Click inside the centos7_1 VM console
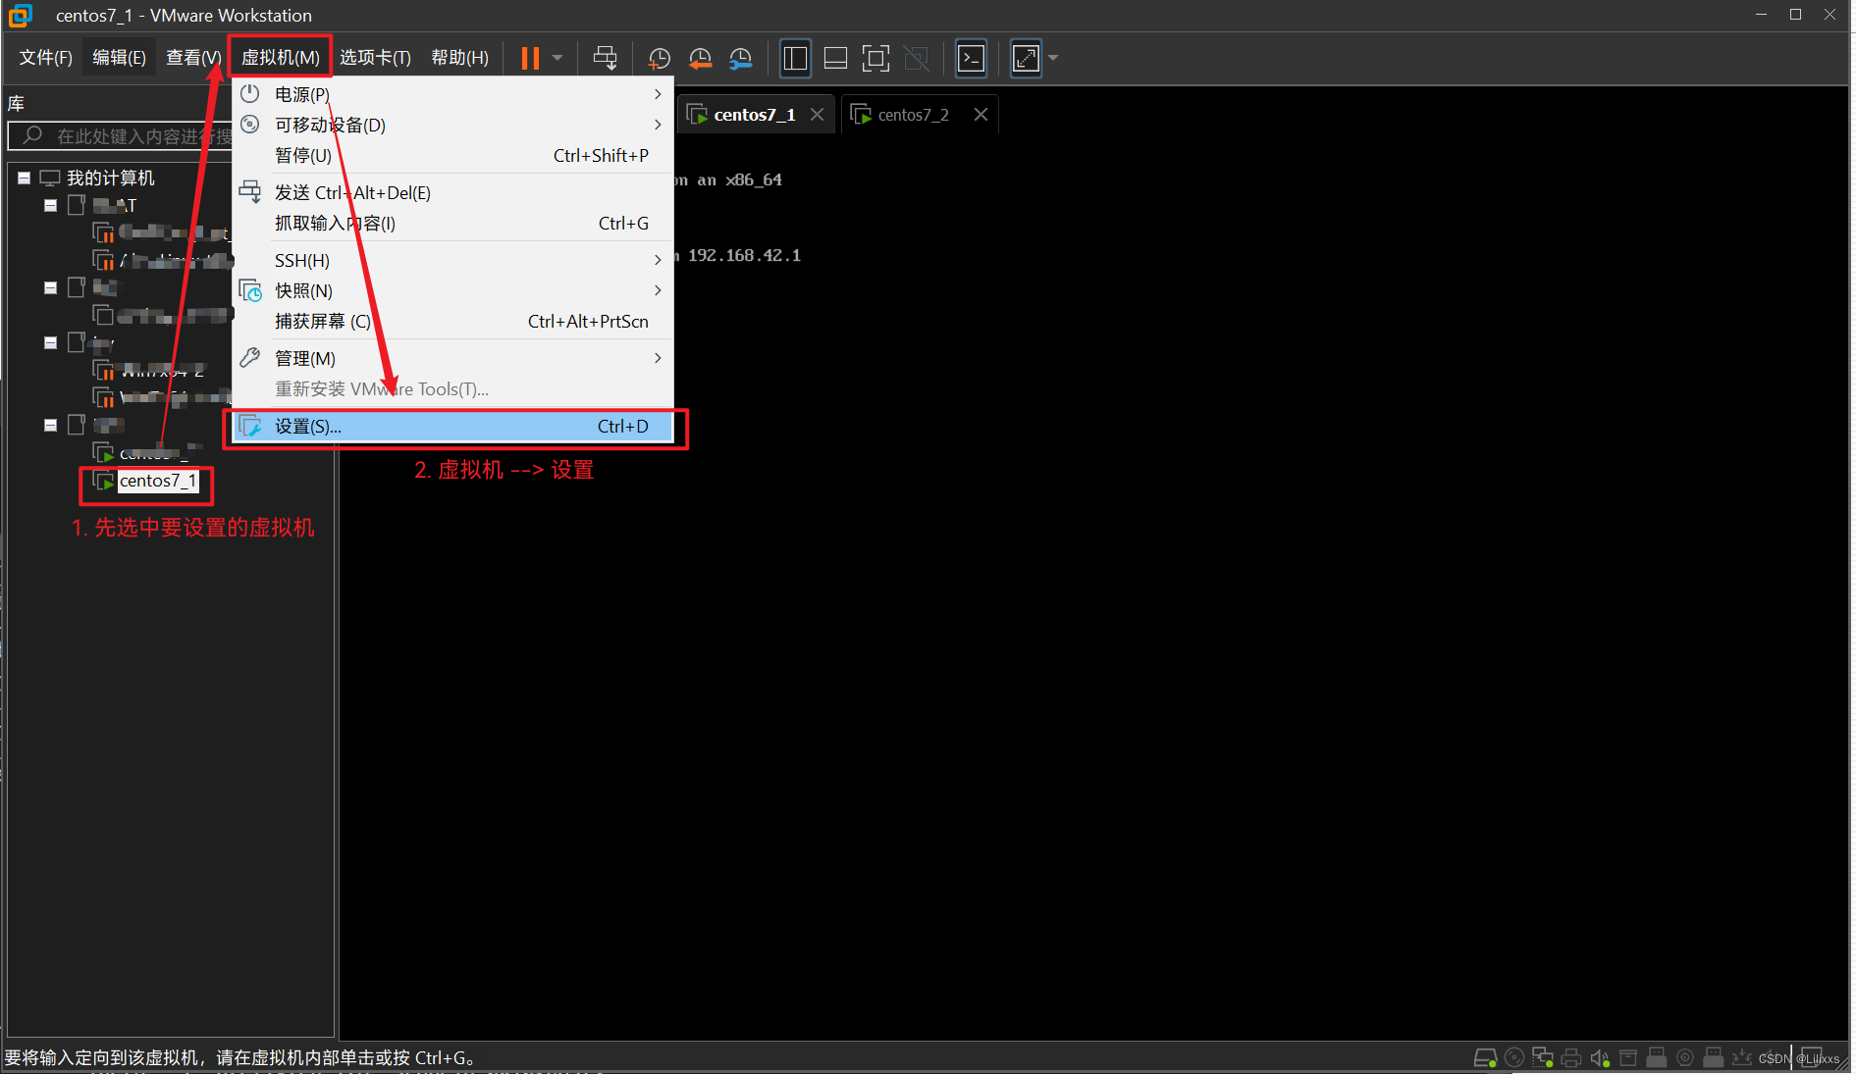This screenshot has width=1856, height=1074. [1093, 588]
